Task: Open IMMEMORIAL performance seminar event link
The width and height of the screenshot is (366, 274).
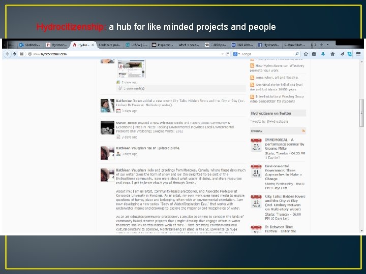Action: (x=285, y=144)
